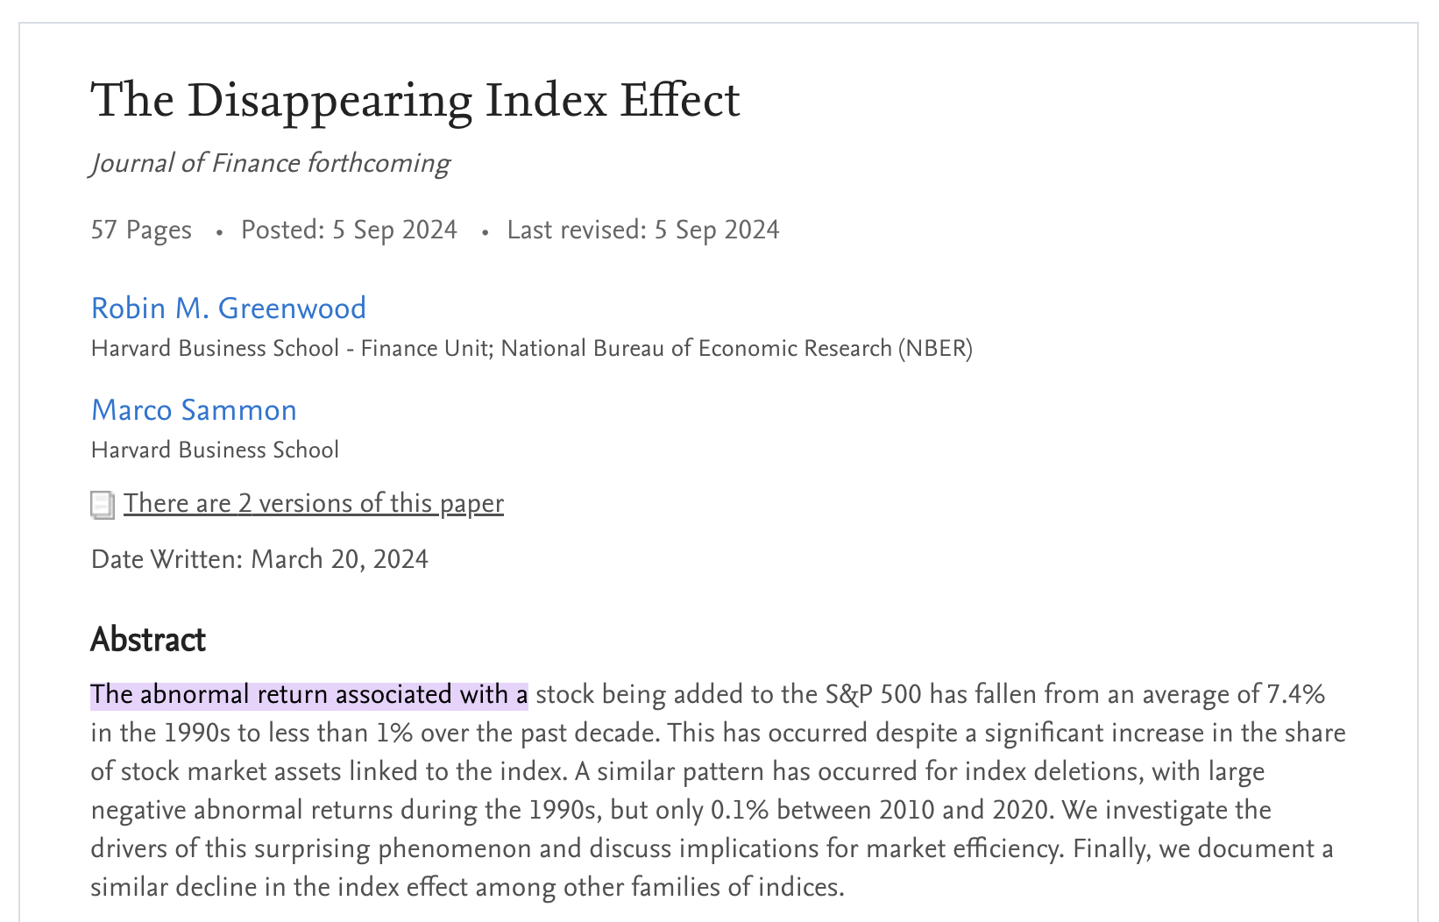The width and height of the screenshot is (1439, 922).
Task: Click 'S&P 500' in the abstract
Action: [873, 695]
